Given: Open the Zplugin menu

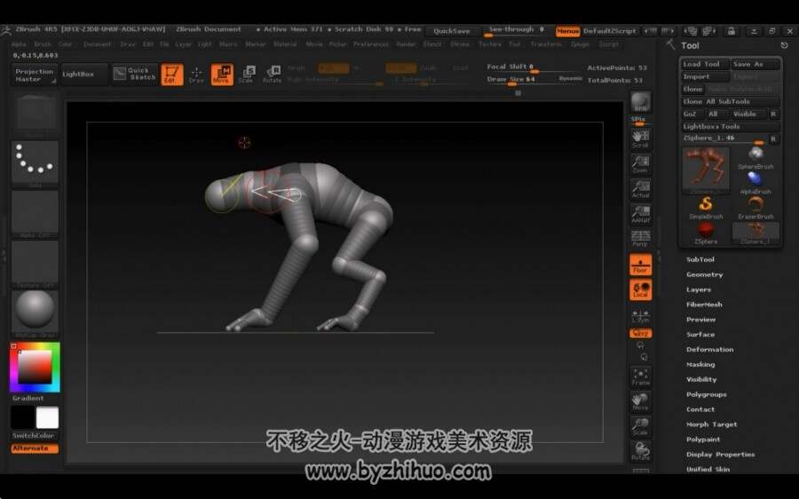Looking at the screenshot, I should 580,44.
